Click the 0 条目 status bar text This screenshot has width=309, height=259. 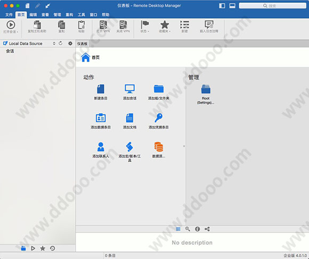click(110, 256)
